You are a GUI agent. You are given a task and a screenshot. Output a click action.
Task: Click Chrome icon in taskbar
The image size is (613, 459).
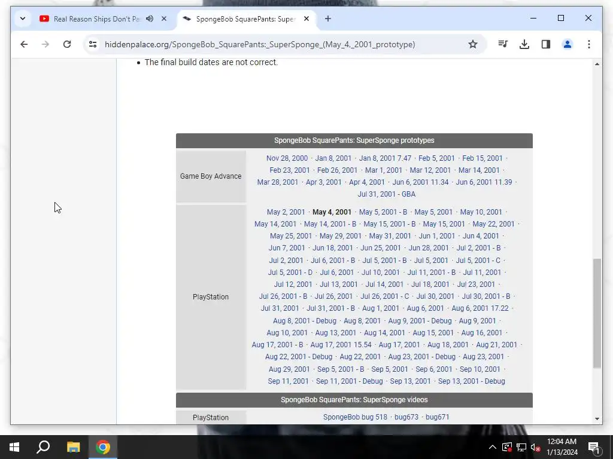tap(103, 447)
